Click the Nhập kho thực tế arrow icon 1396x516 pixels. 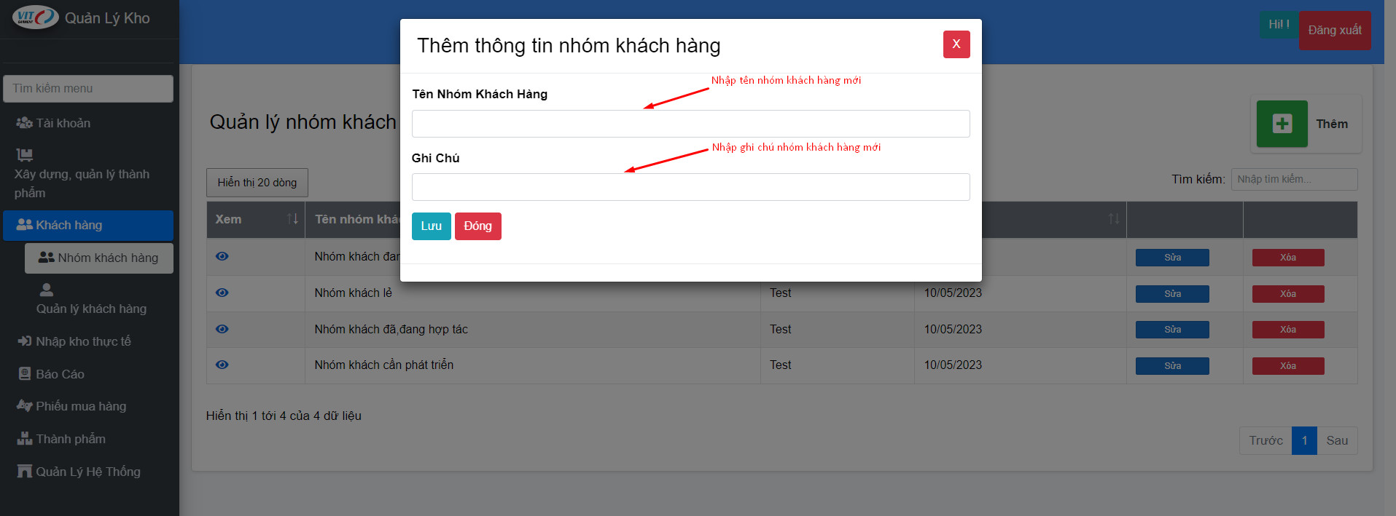point(24,341)
